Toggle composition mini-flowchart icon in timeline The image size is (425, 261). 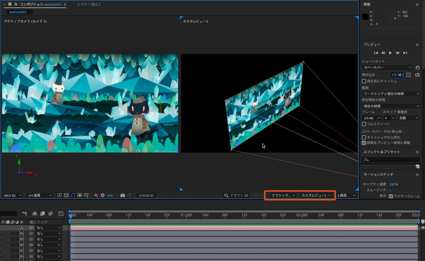[x=24, y=214]
